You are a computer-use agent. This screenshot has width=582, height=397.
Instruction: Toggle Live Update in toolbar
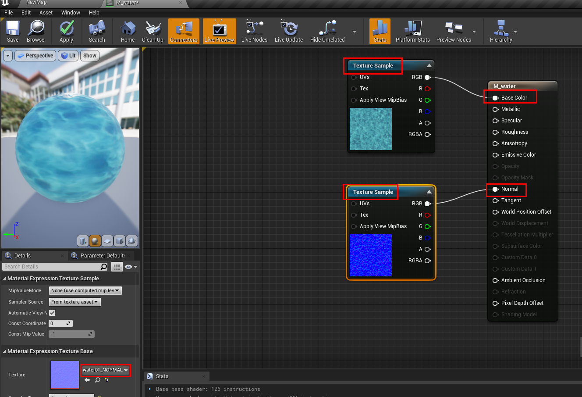(x=289, y=32)
